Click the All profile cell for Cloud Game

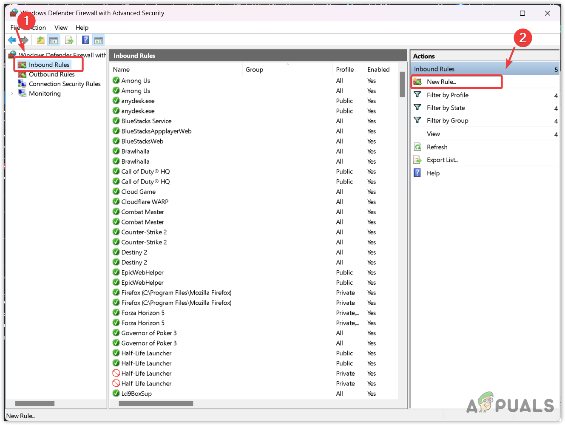(339, 192)
